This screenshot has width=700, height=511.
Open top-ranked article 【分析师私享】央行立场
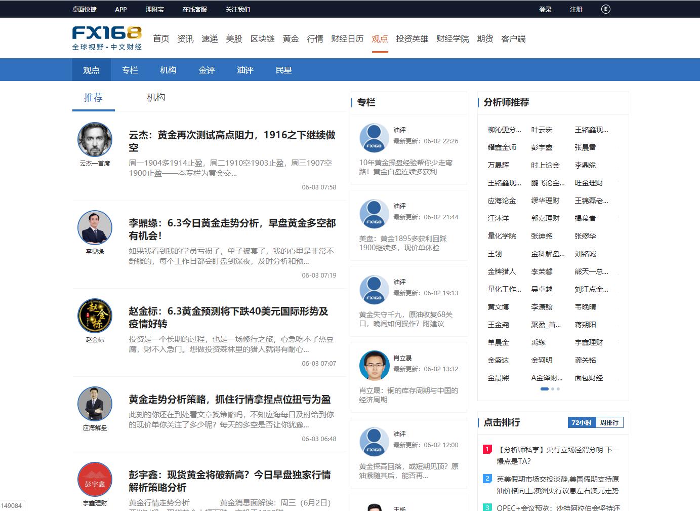(558, 455)
